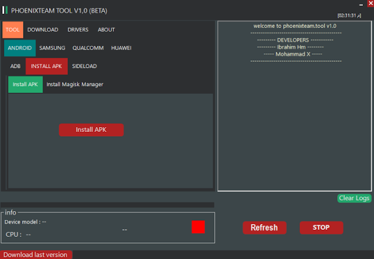This screenshot has width=374, height=259.
Task: Select the ANDROID sub-tab
Action: pos(20,48)
